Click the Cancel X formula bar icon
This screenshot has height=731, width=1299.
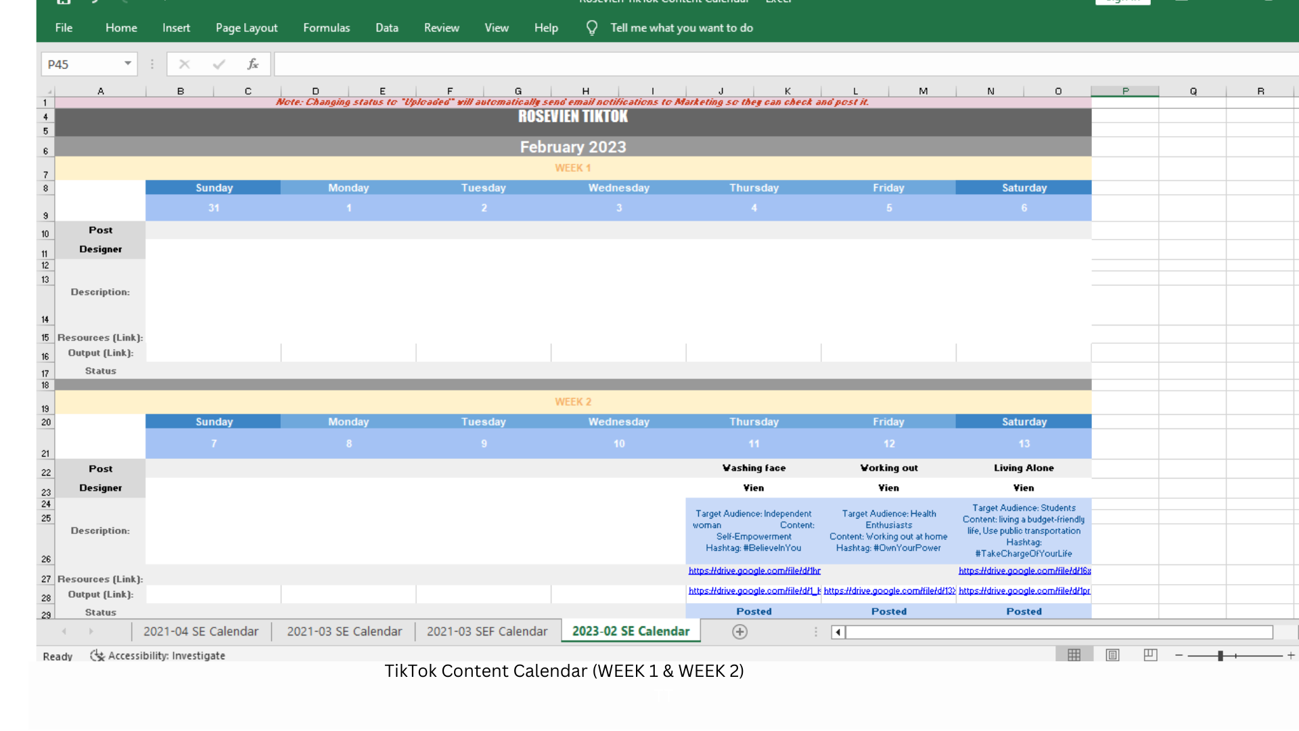[x=184, y=64]
